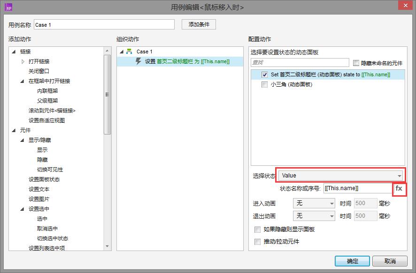
Task: Click the Axure RP logo icon
Action: pos(8,7)
